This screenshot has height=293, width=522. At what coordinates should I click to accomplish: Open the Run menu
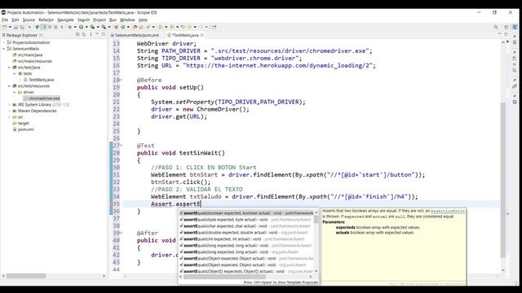(x=113, y=20)
